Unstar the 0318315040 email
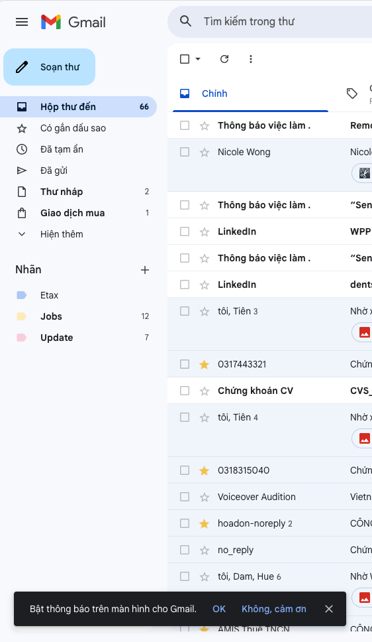This screenshot has width=372, height=642. [x=205, y=470]
